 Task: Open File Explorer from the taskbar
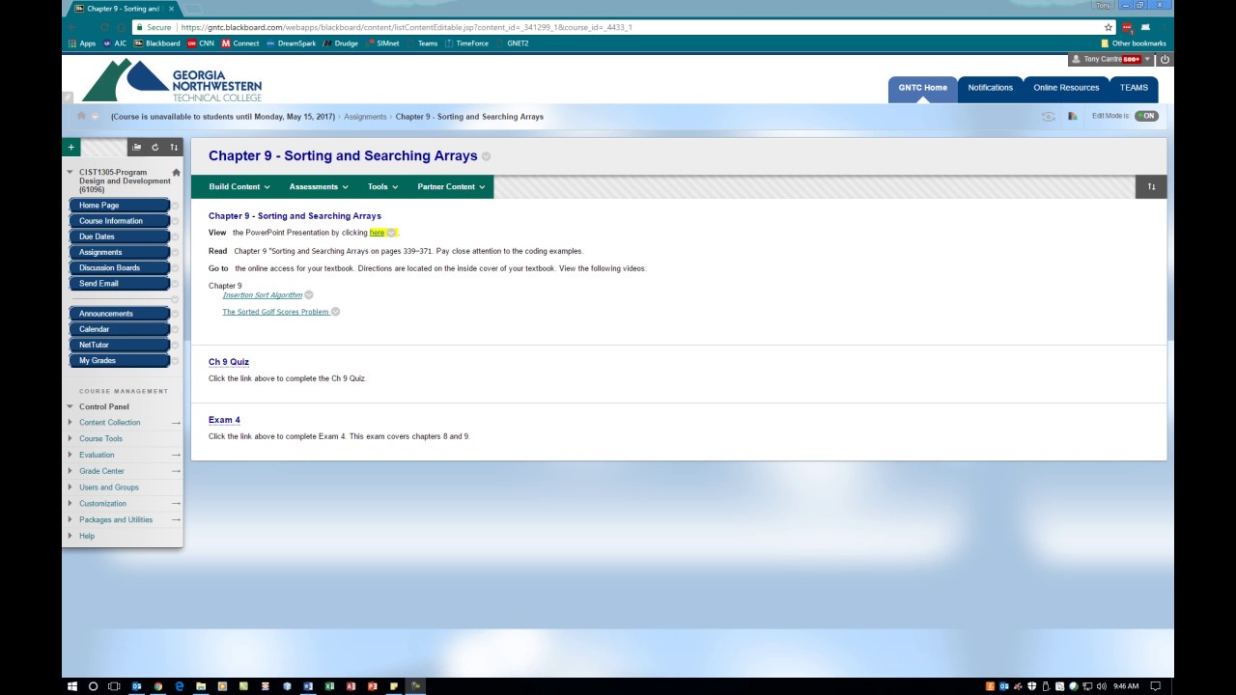200,686
